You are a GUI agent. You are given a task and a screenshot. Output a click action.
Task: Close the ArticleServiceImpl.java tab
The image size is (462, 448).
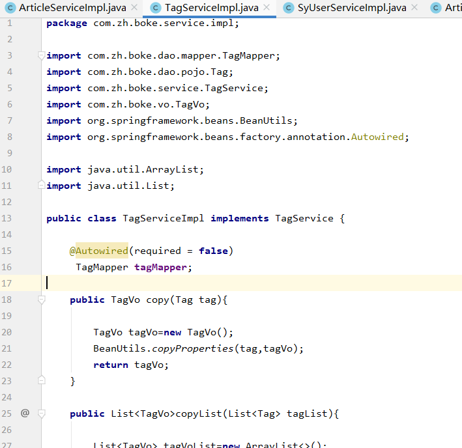coord(134,7)
